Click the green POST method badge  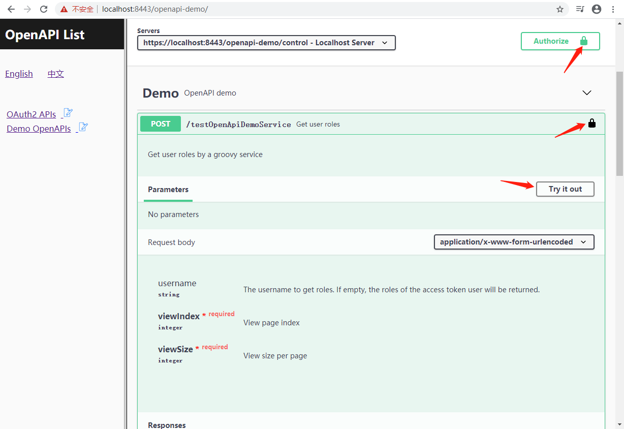[x=161, y=124]
